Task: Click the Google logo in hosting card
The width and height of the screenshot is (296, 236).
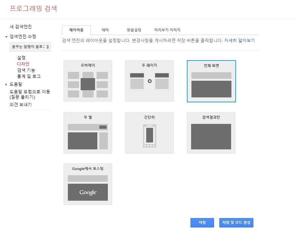Action: [88, 192]
